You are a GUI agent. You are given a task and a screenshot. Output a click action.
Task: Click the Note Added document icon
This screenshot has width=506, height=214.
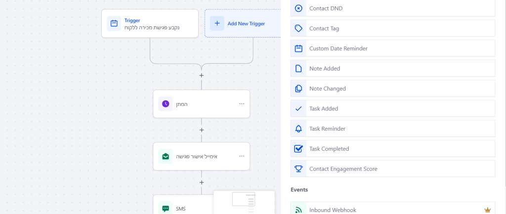coord(298,69)
